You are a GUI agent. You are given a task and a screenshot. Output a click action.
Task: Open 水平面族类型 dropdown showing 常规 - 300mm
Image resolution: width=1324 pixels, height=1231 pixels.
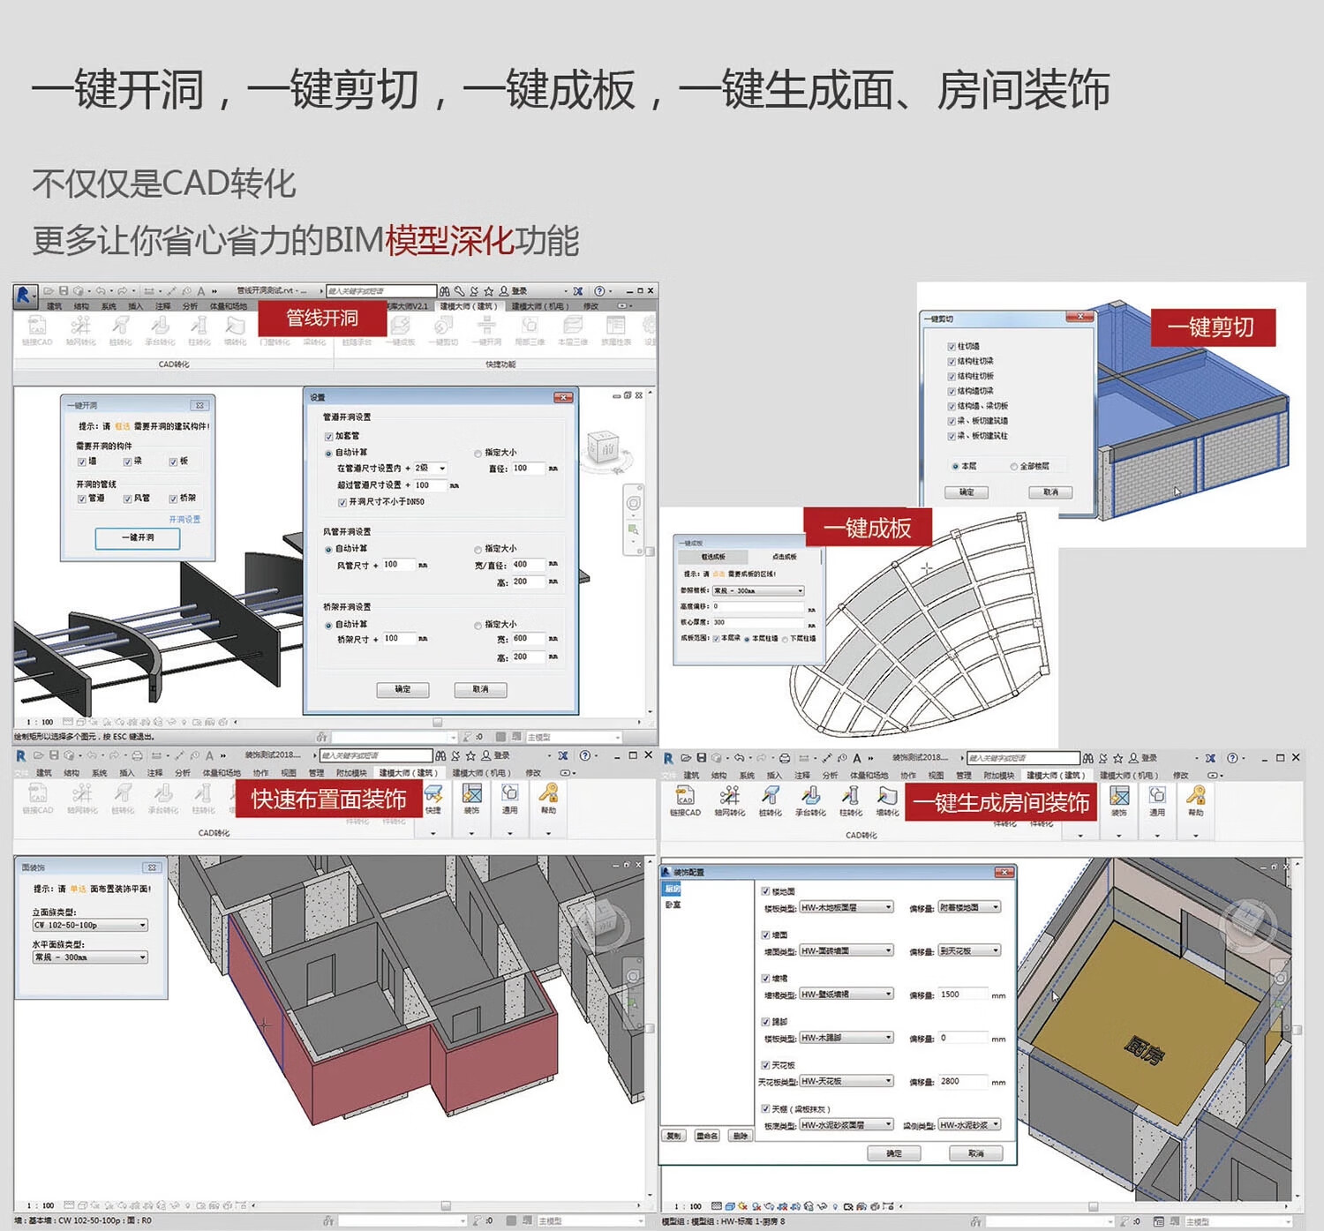tap(90, 957)
